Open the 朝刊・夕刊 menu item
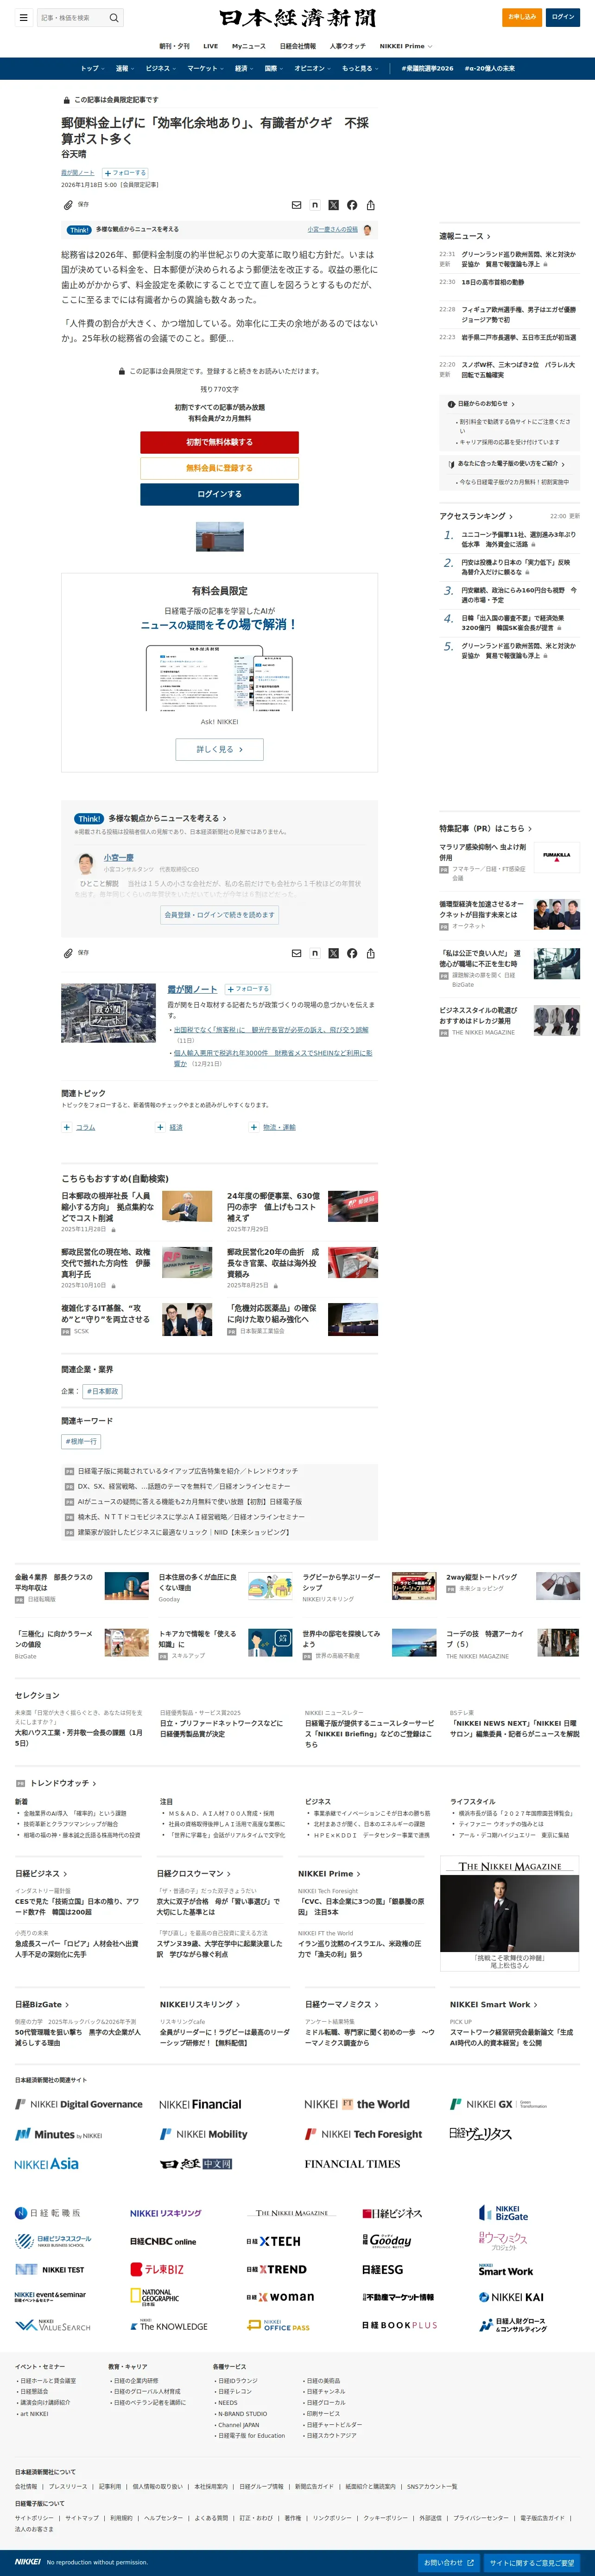 (175, 46)
